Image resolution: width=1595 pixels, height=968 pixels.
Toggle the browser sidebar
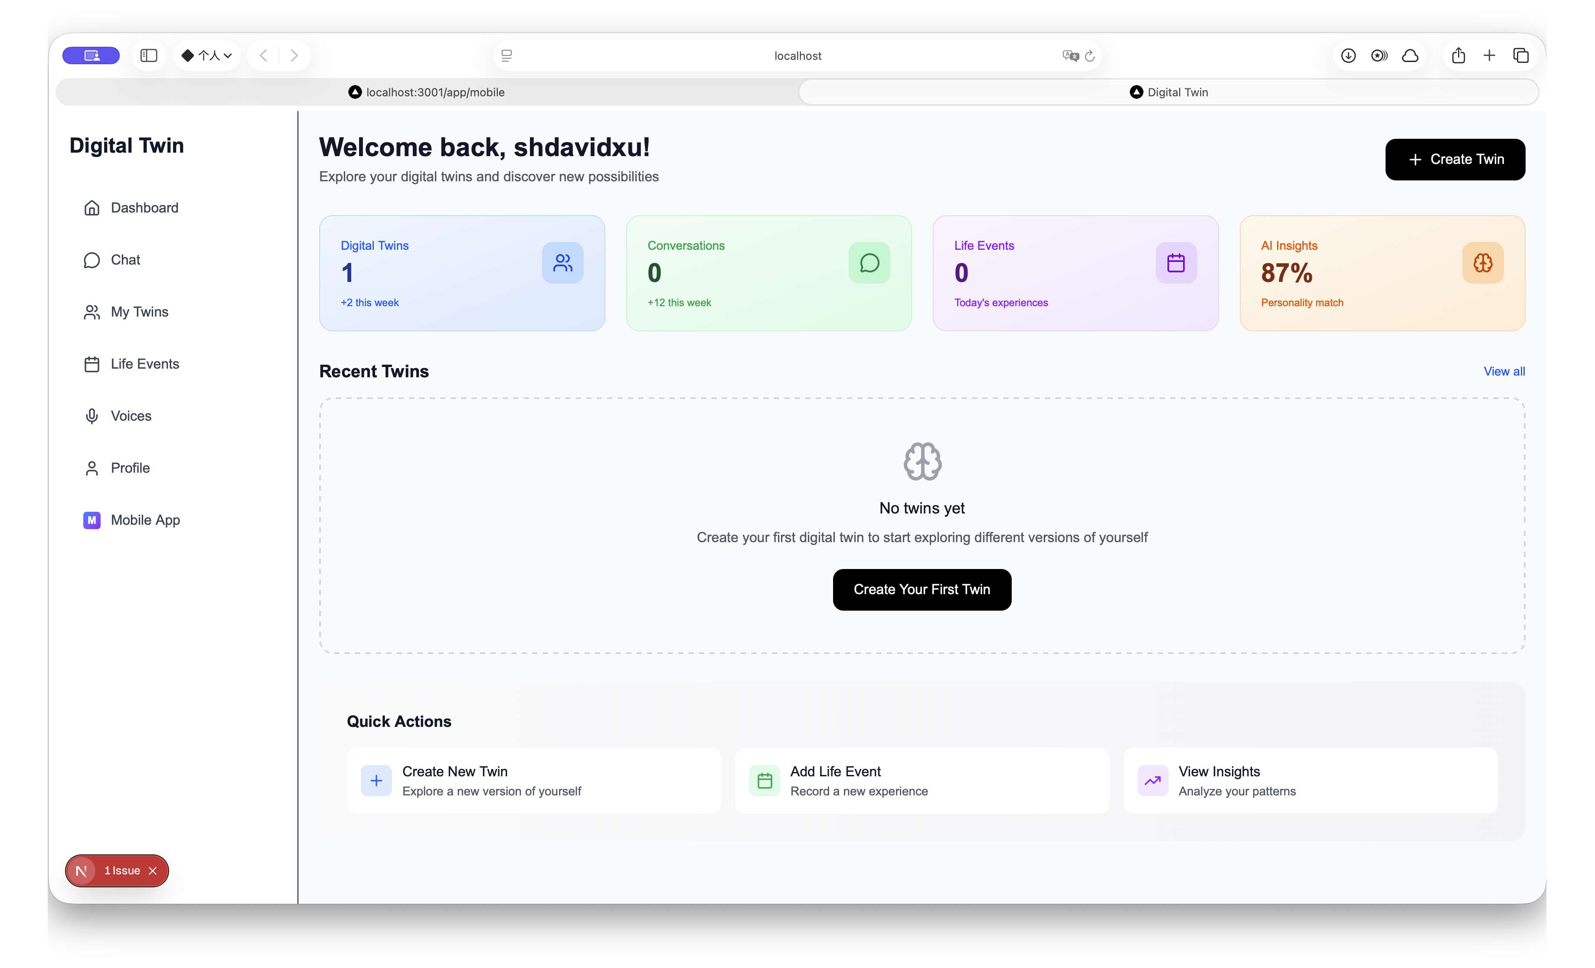pyautogui.click(x=149, y=56)
